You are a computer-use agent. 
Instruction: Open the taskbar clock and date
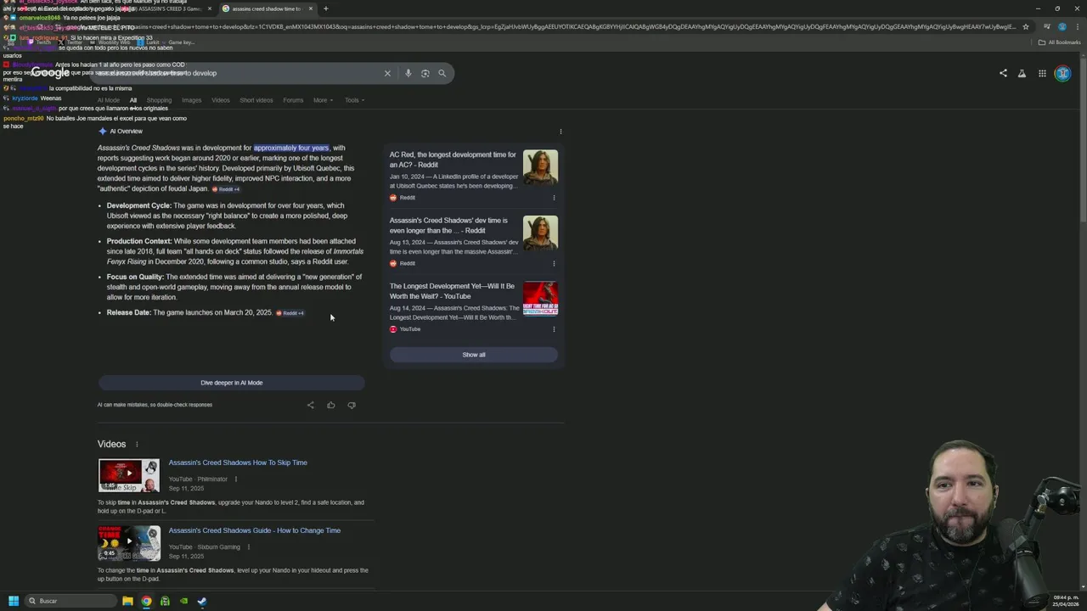point(1067,601)
